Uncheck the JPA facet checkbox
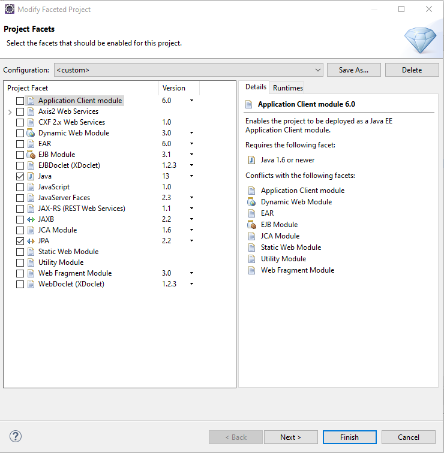 [x=20, y=241]
